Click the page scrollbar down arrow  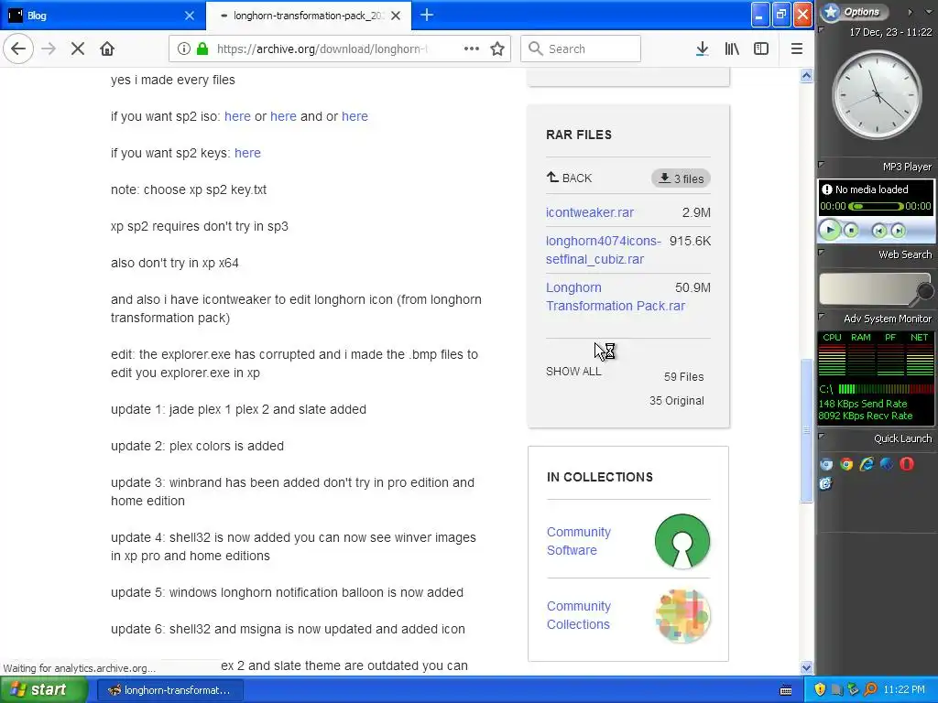[x=806, y=667]
